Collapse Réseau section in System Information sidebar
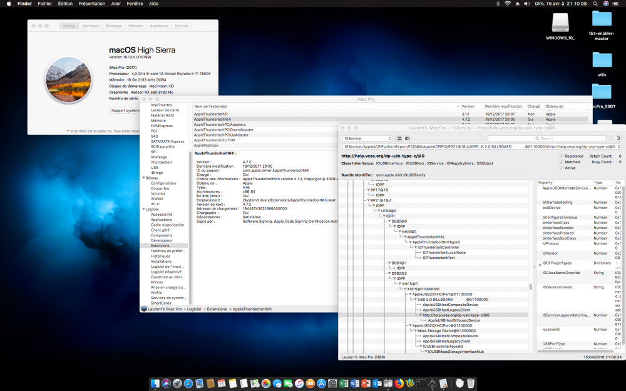This screenshot has height=391, width=626. pyautogui.click(x=143, y=178)
